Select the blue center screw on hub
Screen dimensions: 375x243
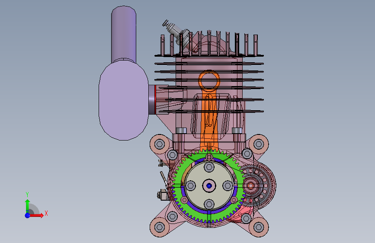click(209, 185)
